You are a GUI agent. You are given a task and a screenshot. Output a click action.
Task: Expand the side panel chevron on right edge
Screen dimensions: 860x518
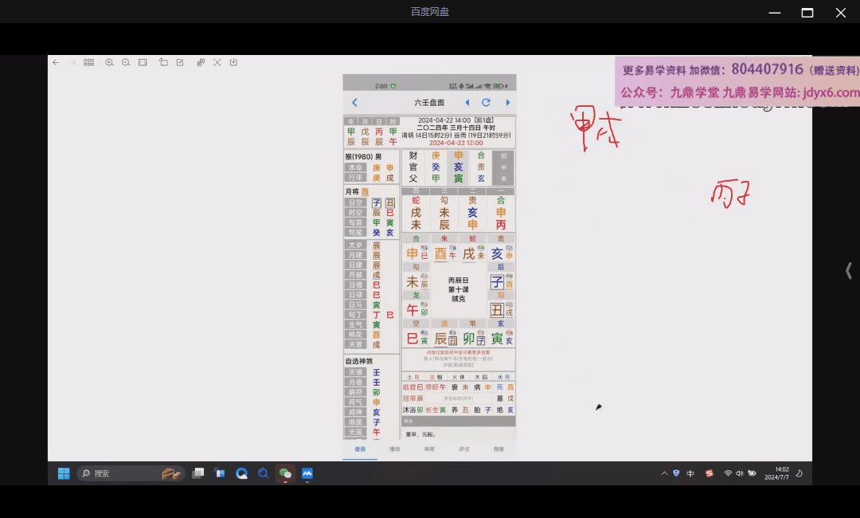848,271
